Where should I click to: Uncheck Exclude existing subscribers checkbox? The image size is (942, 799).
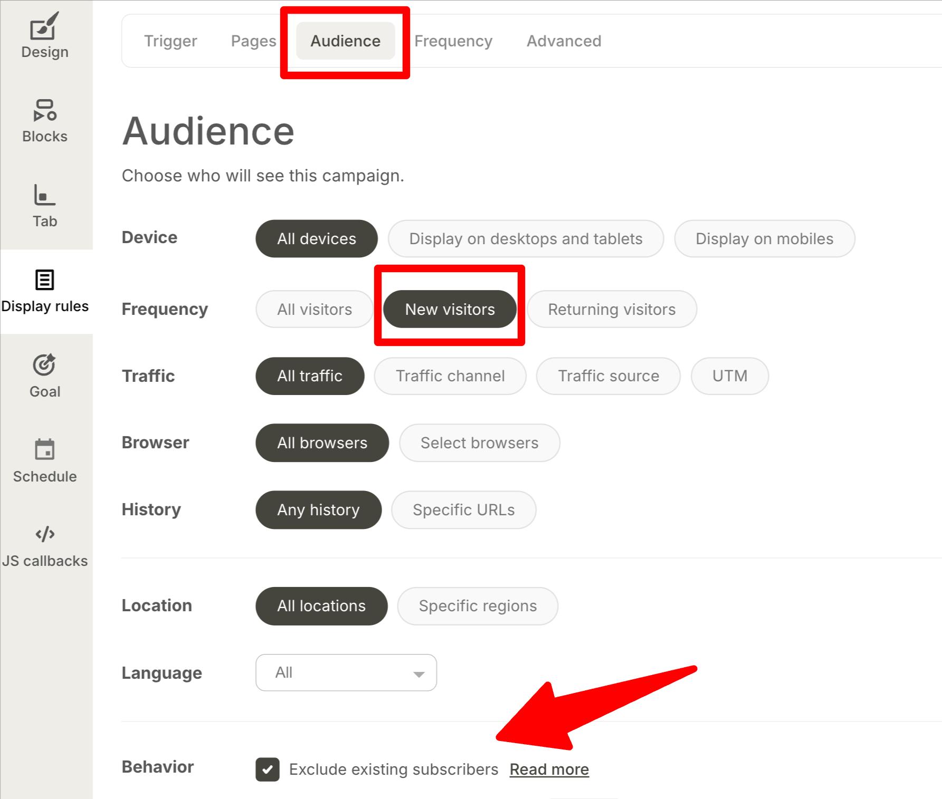tap(268, 769)
